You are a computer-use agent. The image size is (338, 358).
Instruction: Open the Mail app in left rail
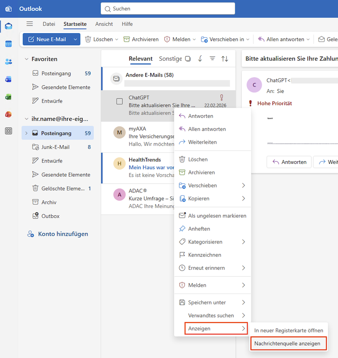8,26
